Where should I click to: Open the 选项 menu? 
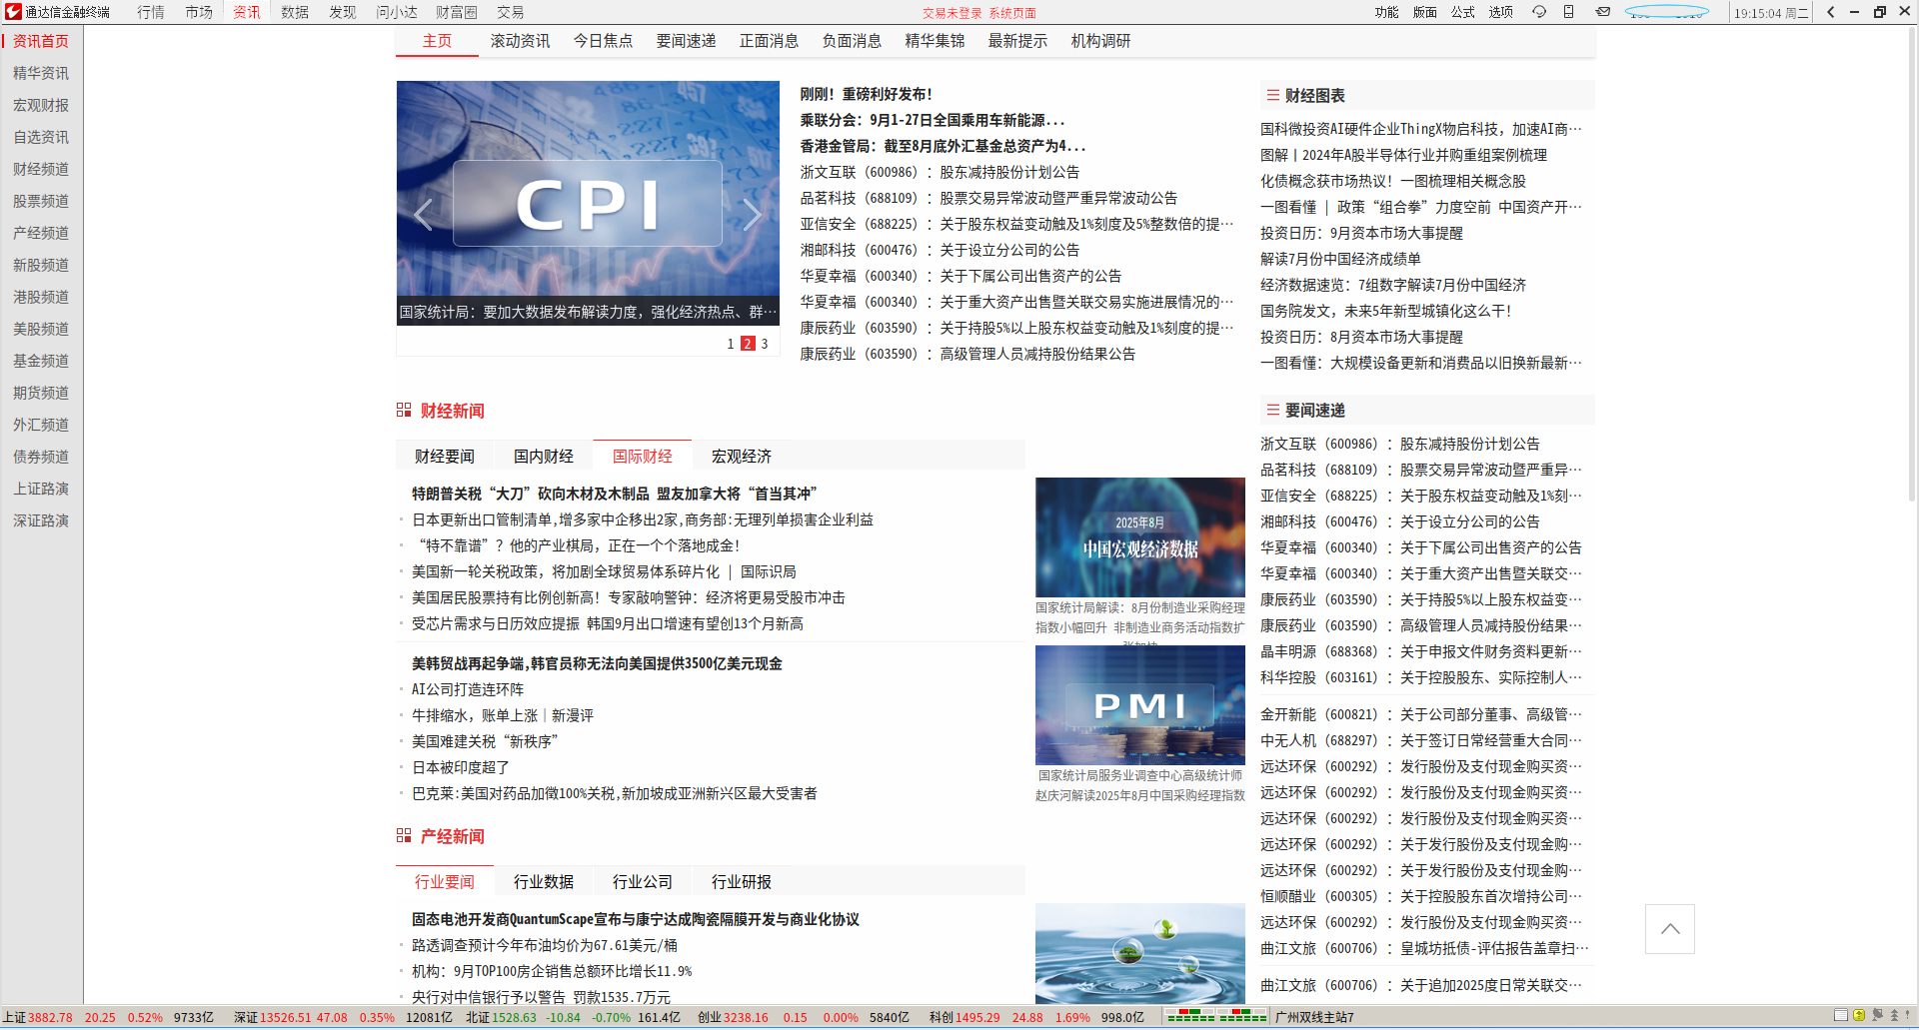[1501, 12]
